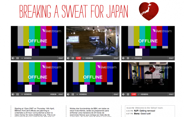Unmute the top-right offline stream player
The width and height of the screenshot is (184, 117).
pos(124,58)
